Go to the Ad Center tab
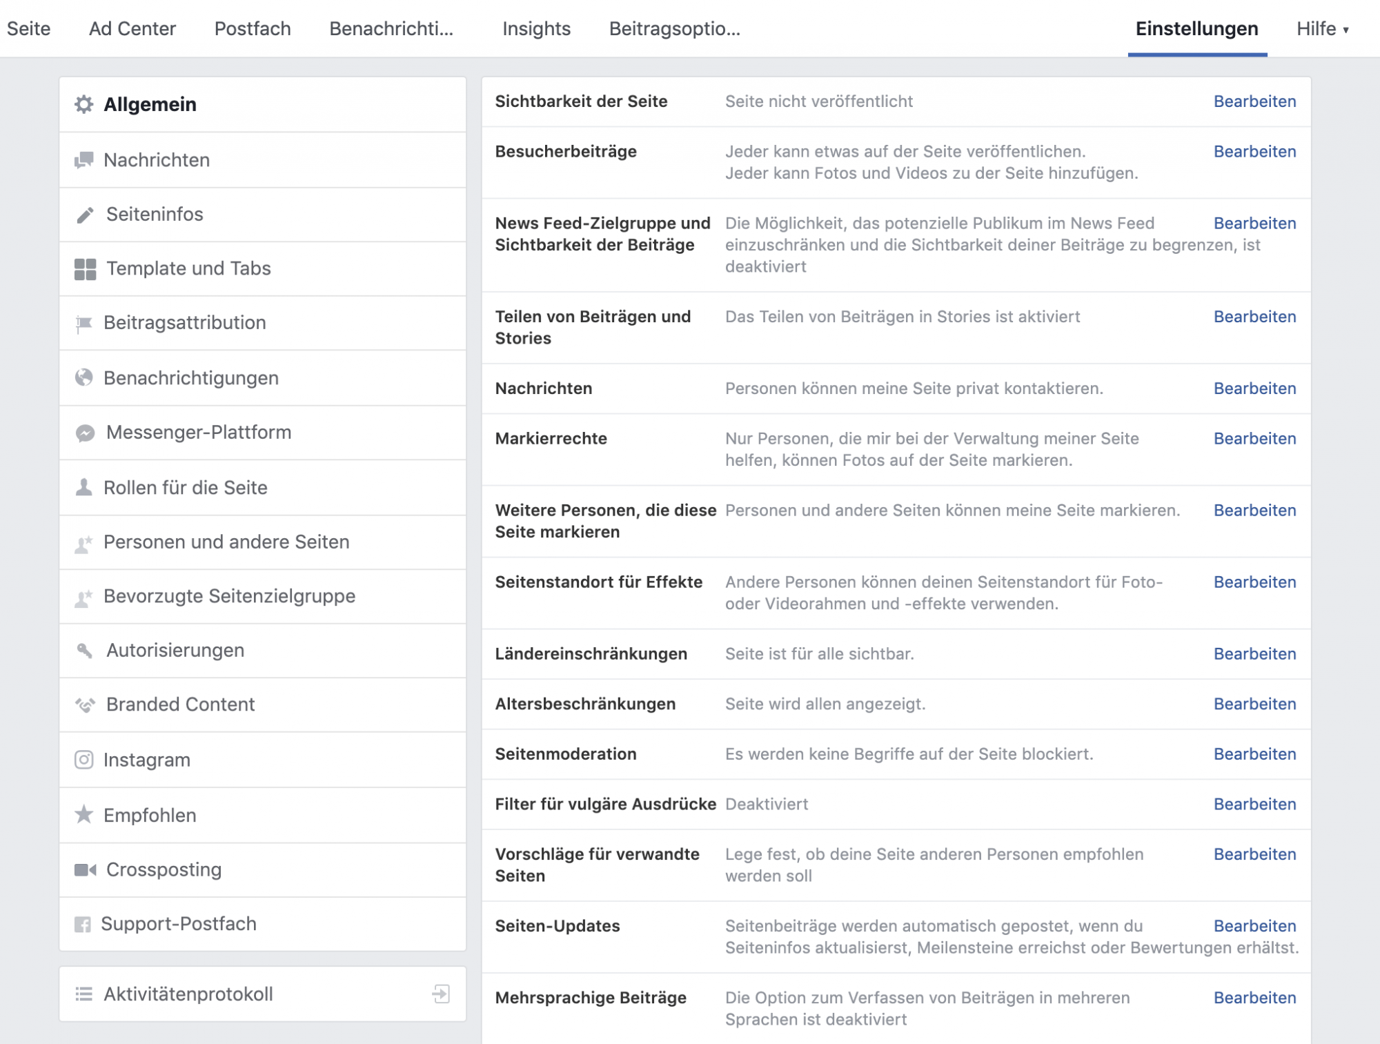This screenshot has width=1380, height=1044. 132,29
